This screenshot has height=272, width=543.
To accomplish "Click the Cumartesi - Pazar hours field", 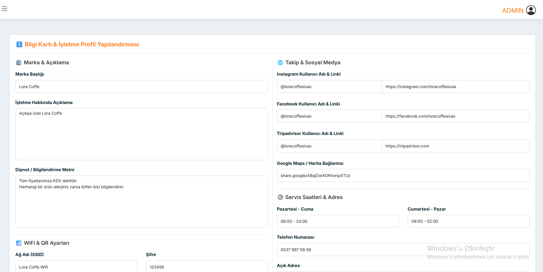I will pos(469,221).
